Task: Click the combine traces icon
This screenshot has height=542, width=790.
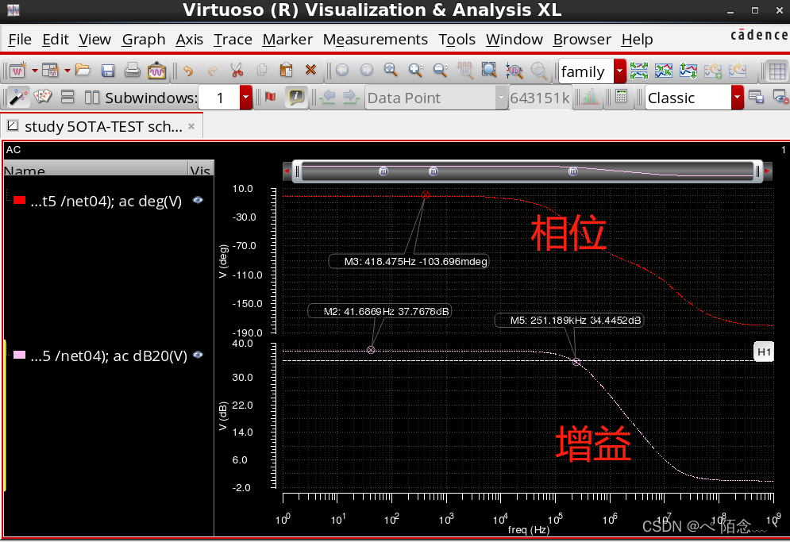Action: coord(664,71)
